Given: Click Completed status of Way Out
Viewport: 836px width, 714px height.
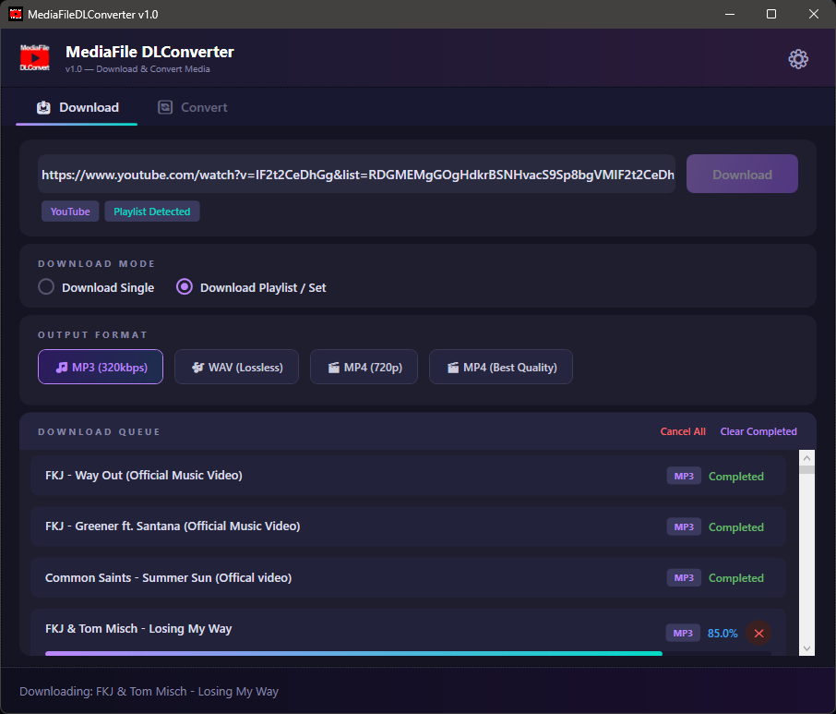Looking at the screenshot, I should pyautogui.click(x=735, y=477).
